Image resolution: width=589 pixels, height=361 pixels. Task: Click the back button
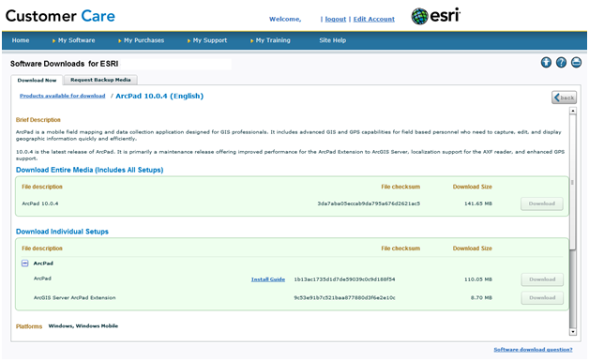click(565, 98)
